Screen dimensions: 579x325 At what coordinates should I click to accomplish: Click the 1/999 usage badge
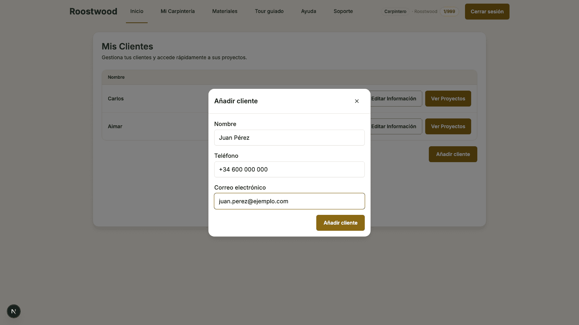449,12
